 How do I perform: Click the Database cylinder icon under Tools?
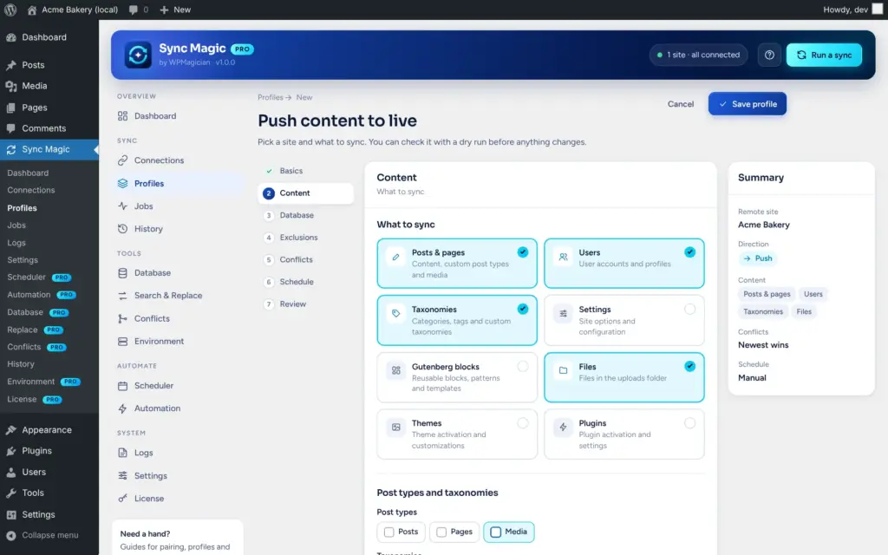[122, 273]
